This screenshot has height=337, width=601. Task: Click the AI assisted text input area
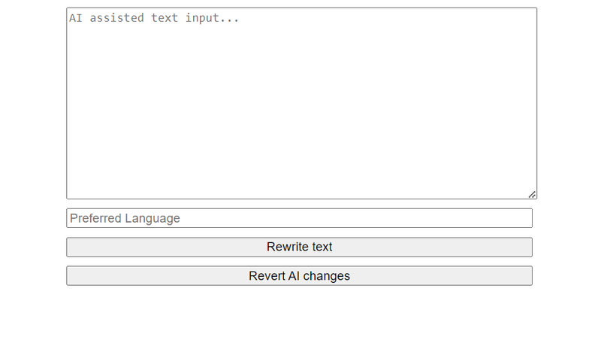[x=300, y=103]
